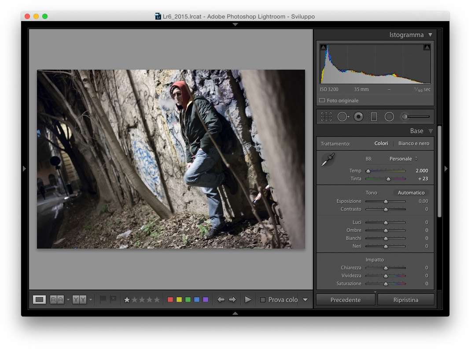Apply the red color label

coord(170,300)
